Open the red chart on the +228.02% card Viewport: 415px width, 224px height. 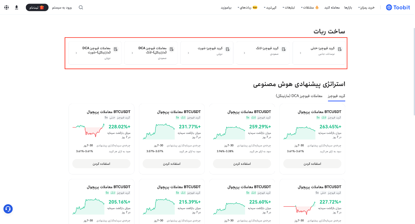pyautogui.click(x=88, y=130)
